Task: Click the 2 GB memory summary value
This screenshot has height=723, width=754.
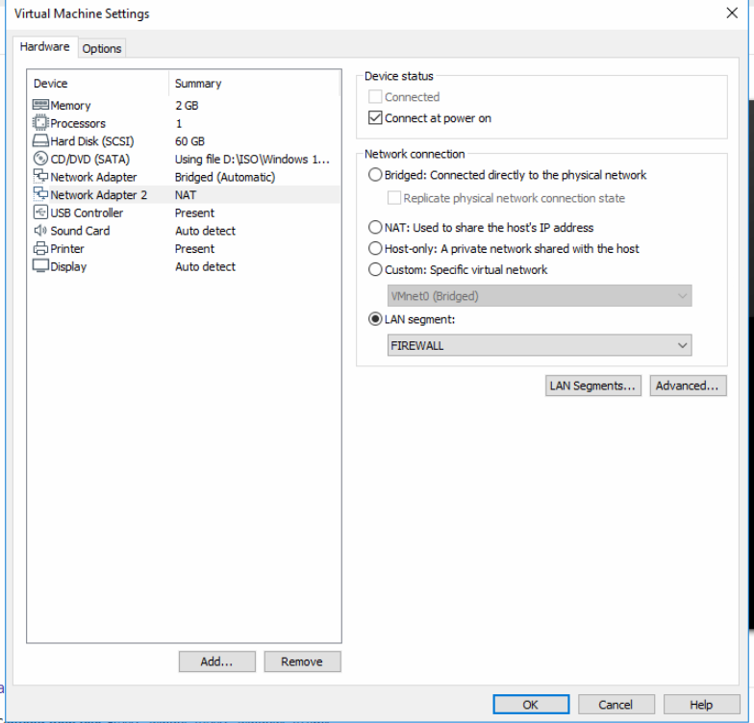Action: pos(187,106)
